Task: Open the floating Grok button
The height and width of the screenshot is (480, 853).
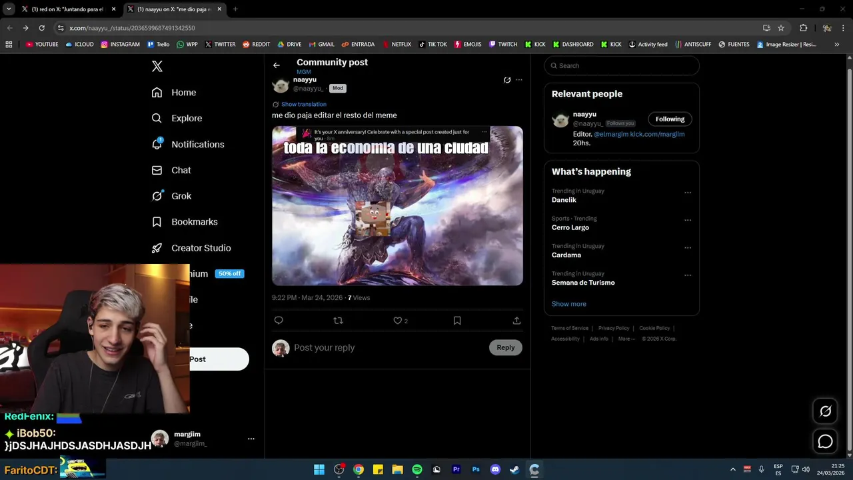Action: pos(825,411)
